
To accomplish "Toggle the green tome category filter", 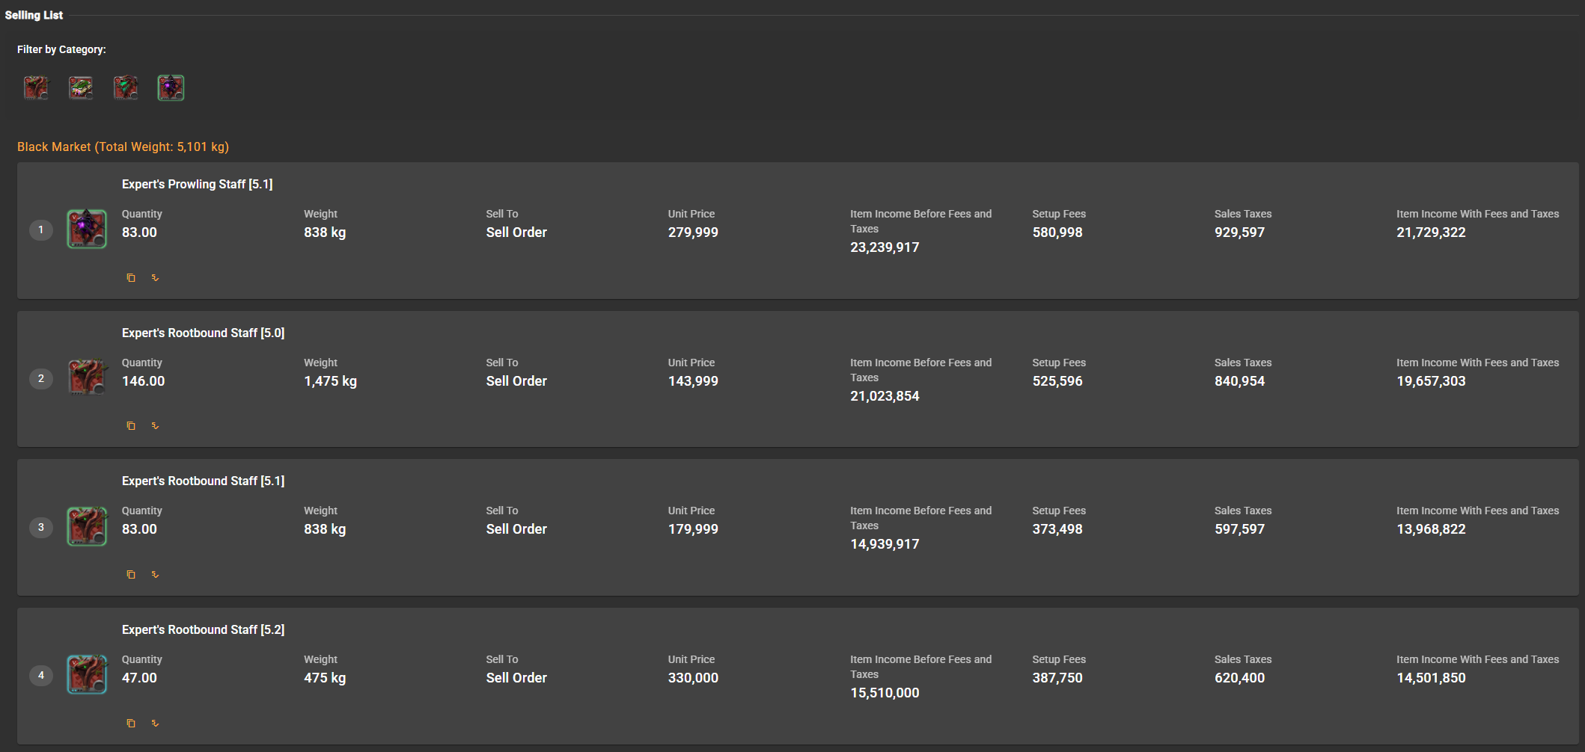I will pyautogui.click(x=81, y=87).
